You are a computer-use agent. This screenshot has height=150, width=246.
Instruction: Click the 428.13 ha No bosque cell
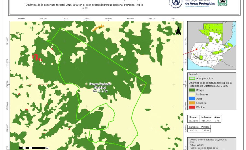pos(206,120)
